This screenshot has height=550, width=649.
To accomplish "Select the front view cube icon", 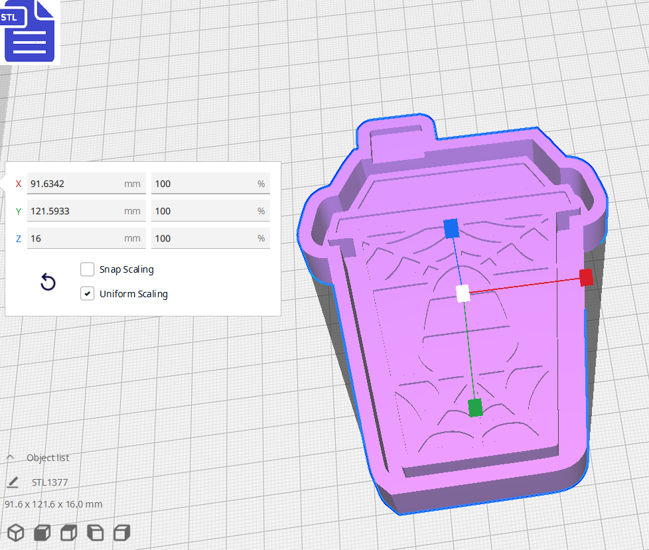I will 42,532.
